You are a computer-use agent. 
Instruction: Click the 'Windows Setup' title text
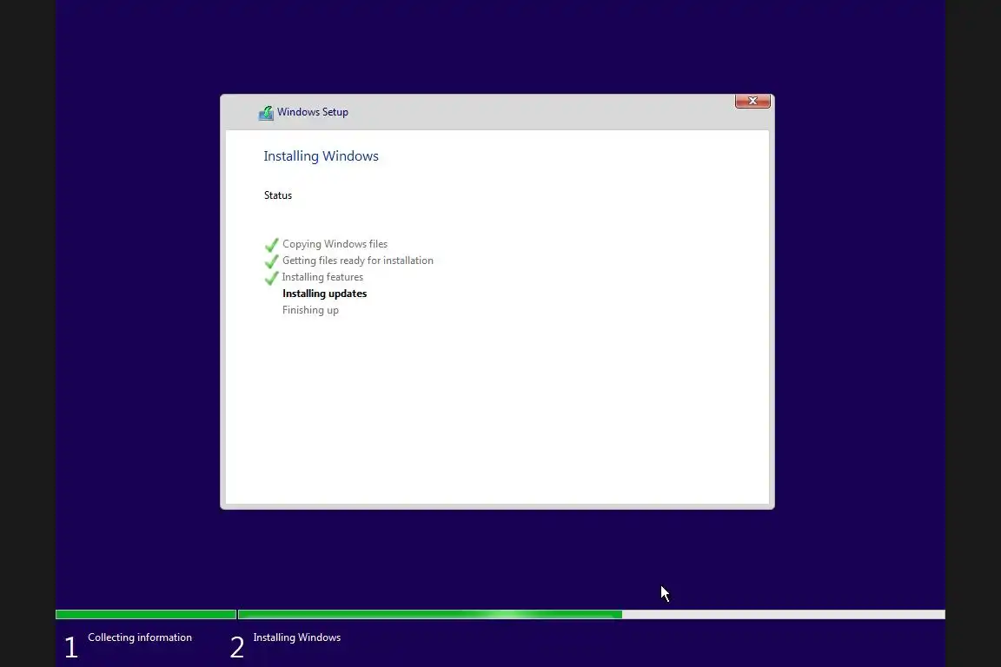click(312, 112)
